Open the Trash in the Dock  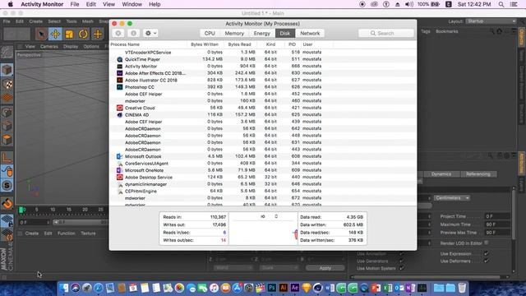pyautogui.click(x=462, y=288)
